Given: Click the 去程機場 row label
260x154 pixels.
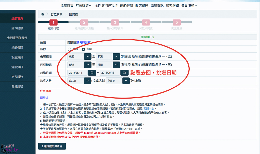Looking at the screenshot, I should tap(46, 56).
